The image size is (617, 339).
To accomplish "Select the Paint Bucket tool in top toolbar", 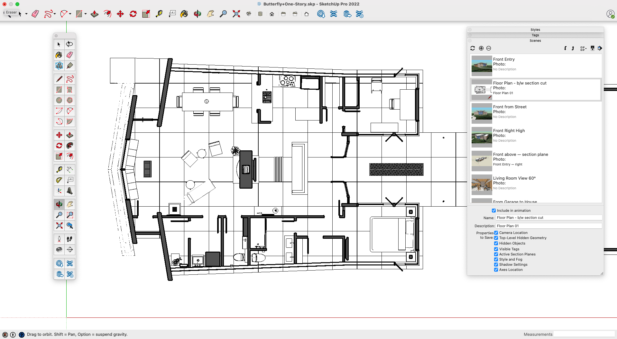I will point(184,14).
